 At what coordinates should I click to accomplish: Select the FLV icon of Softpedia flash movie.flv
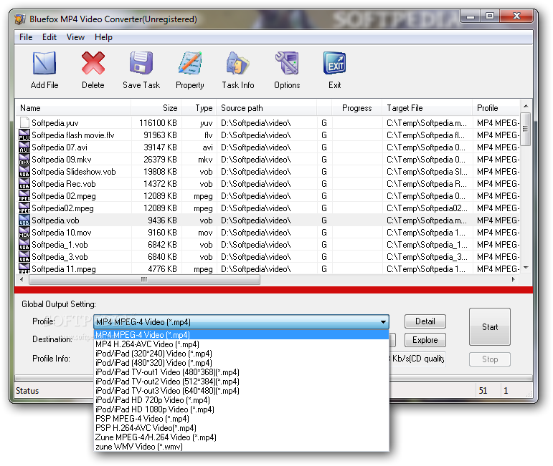[x=24, y=135]
